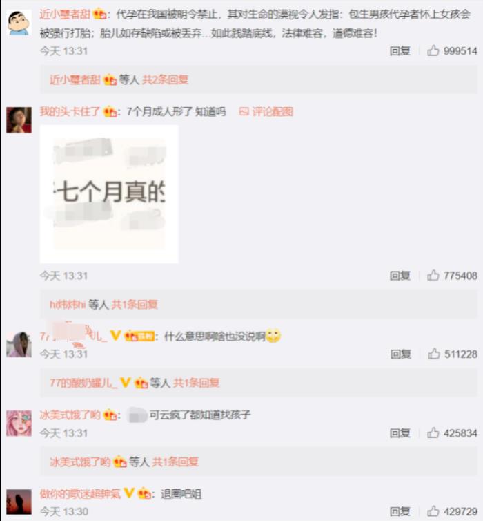
Task: Click the 评论配图 image icon link
Action: tap(266, 112)
